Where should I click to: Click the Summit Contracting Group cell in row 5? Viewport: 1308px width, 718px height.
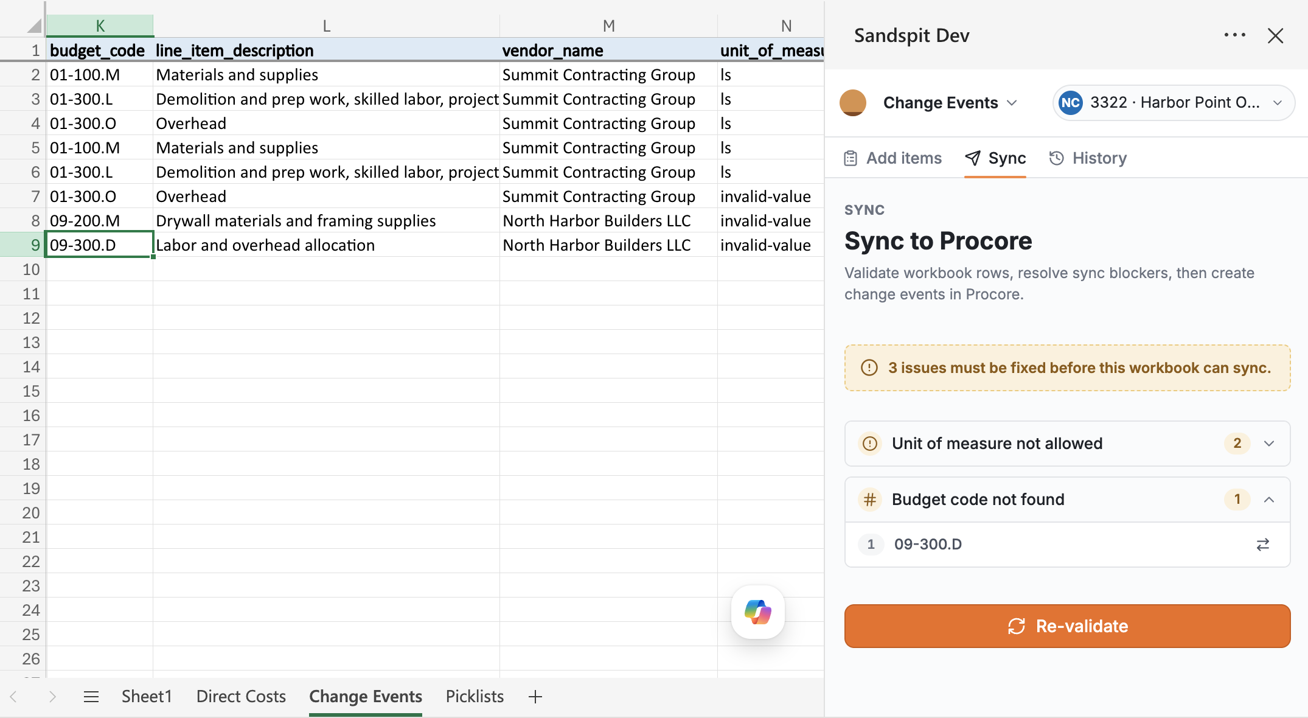[x=608, y=147]
